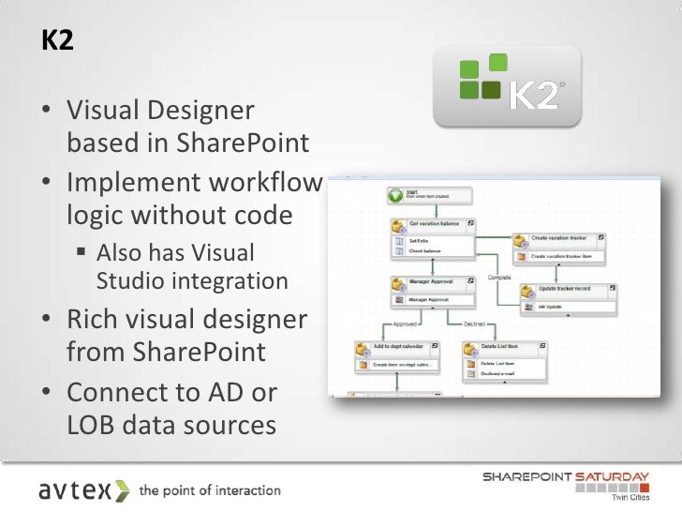Click the K2 logo image
The image size is (682, 512).
click(507, 86)
